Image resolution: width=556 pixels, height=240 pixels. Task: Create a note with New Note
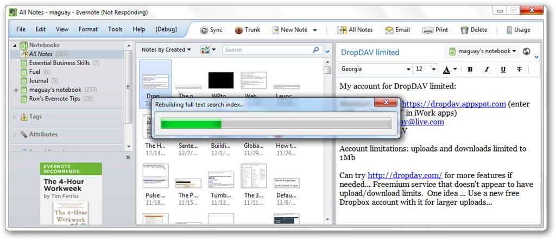click(x=290, y=30)
